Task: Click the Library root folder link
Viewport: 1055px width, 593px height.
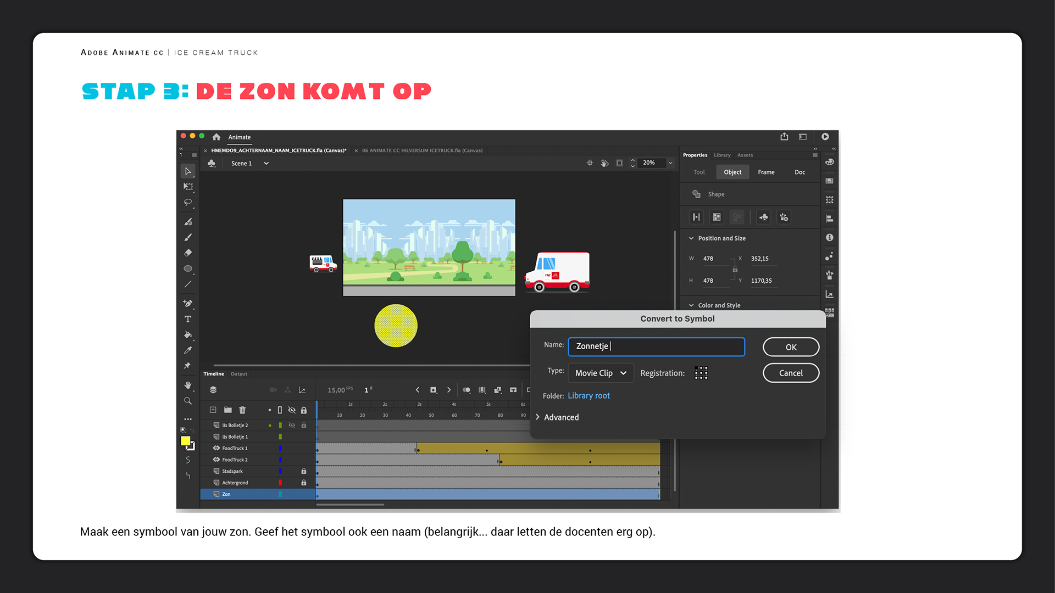Action: click(x=588, y=395)
